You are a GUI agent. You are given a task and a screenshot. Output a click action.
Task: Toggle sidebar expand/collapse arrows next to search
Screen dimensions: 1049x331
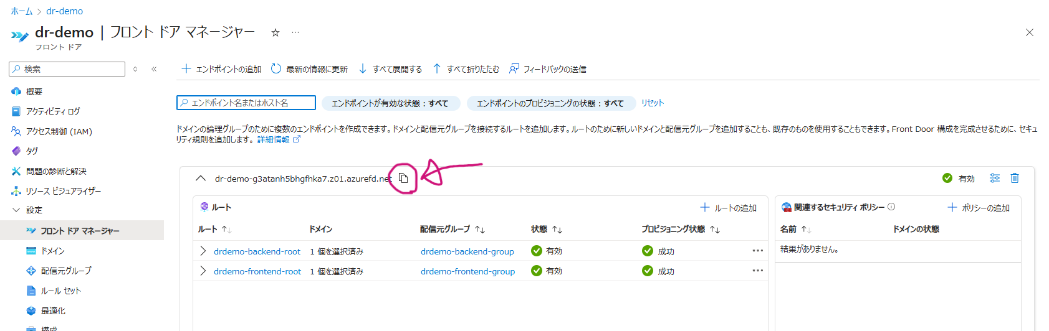tap(135, 69)
